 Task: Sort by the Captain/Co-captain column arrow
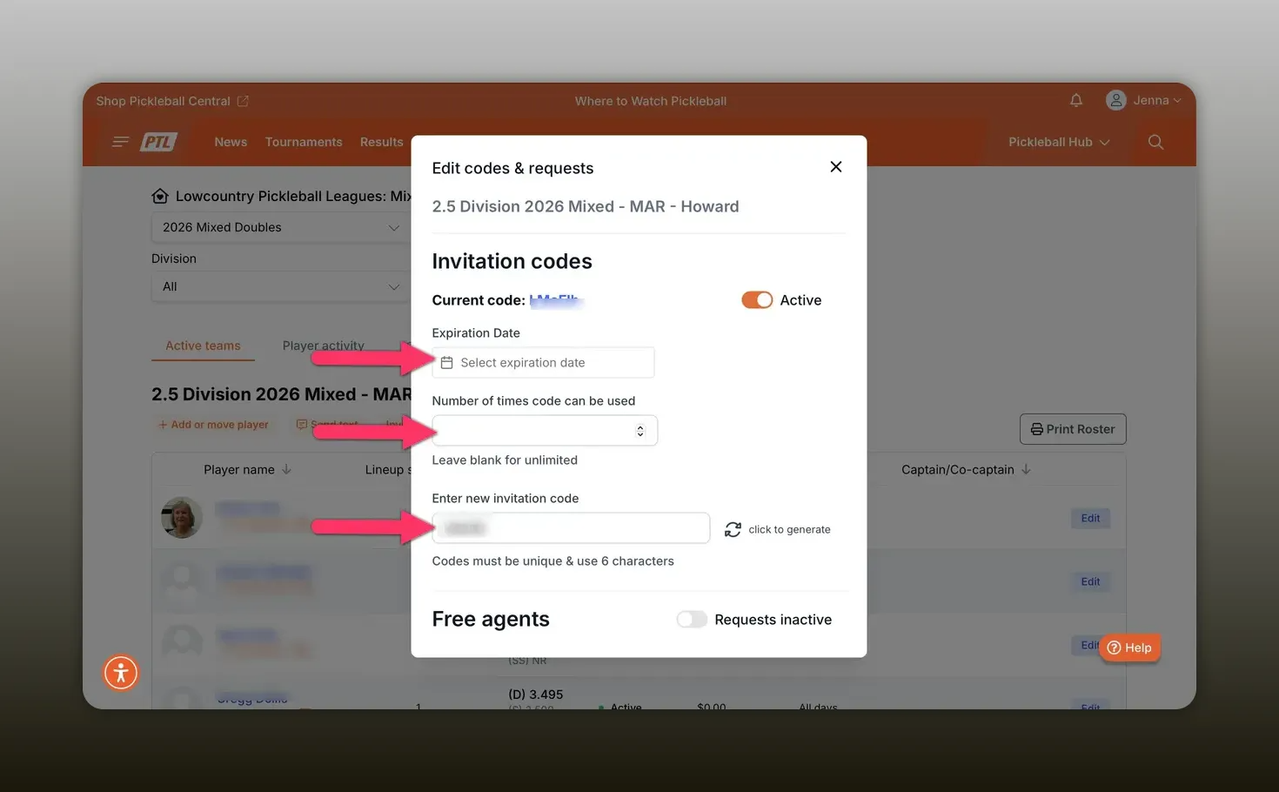point(1028,469)
